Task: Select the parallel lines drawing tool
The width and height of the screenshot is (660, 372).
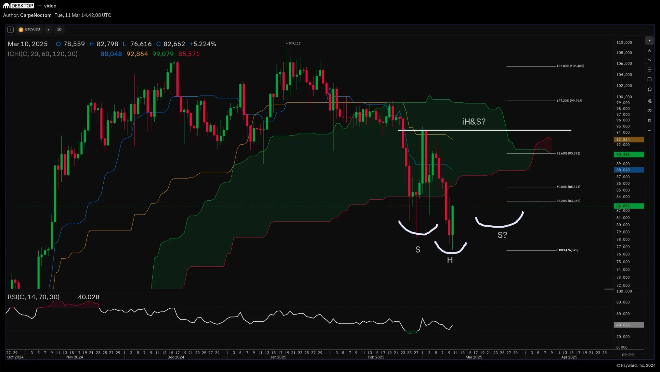Action: [649, 69]
